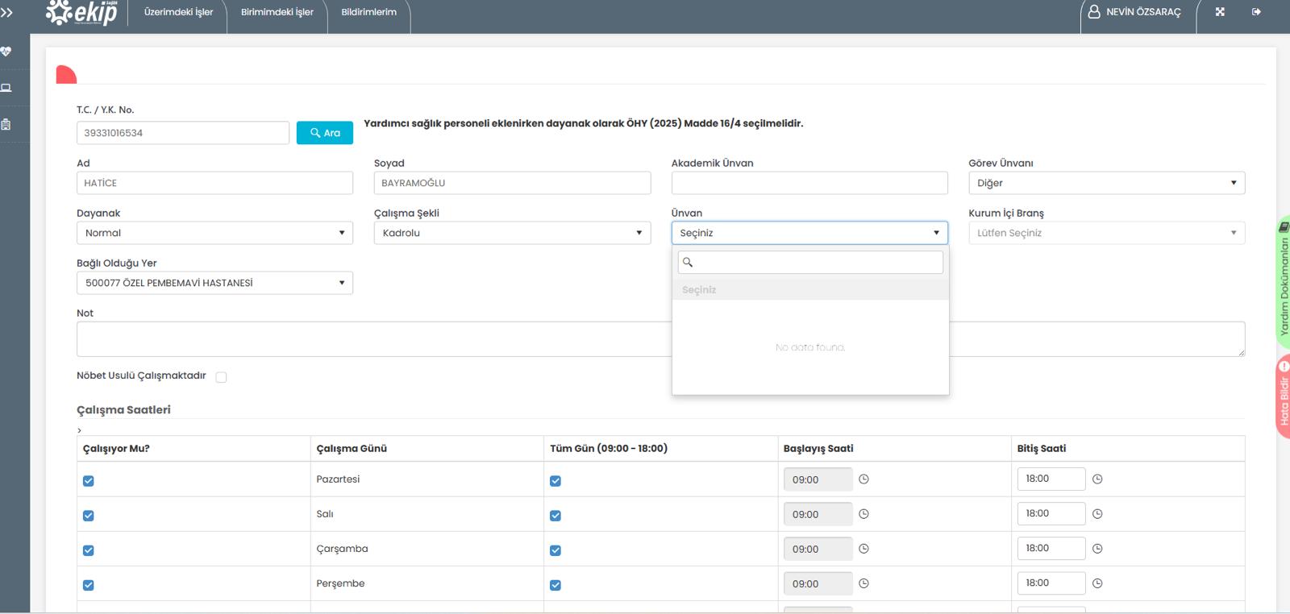Viewport: 1290px width, 614px height.
Task: Expand the Çalışma Saatleri section chevron
Action: point(79,430)
